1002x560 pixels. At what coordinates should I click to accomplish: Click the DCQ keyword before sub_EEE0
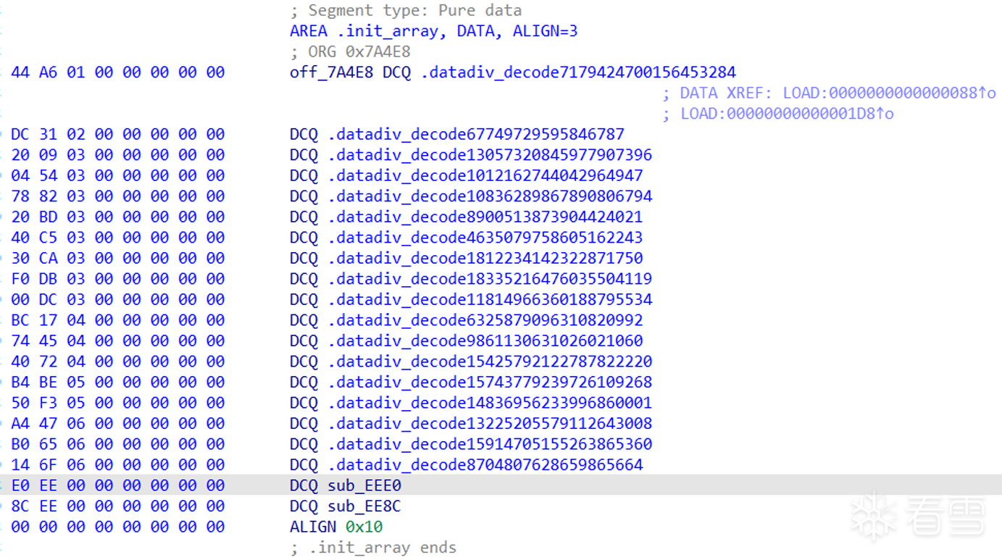[x=304, y=485]
